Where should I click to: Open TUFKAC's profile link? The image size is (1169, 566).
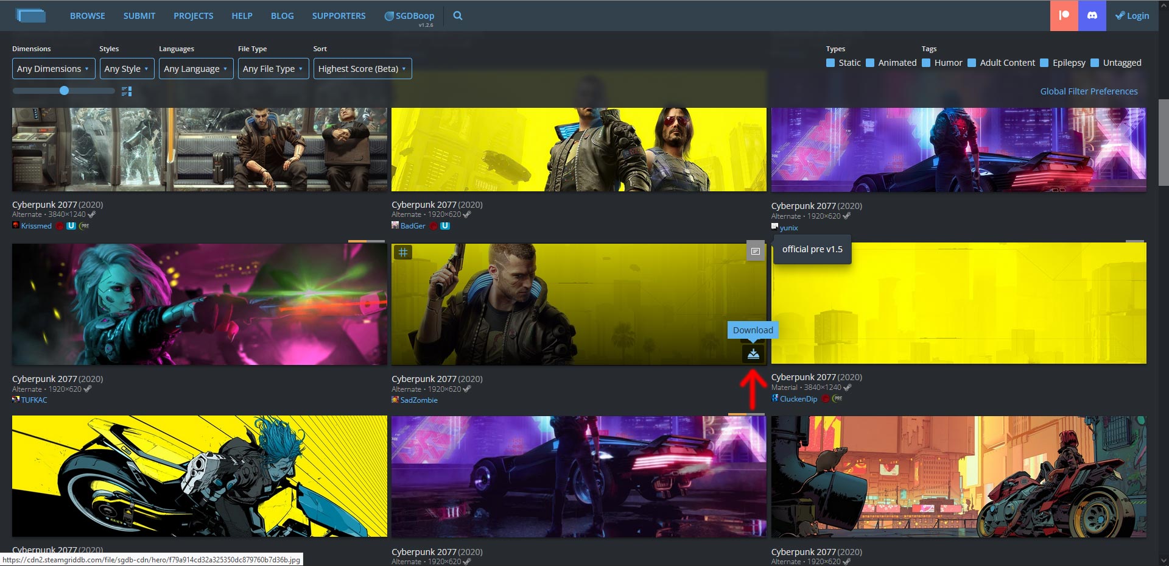pos(34,400)
